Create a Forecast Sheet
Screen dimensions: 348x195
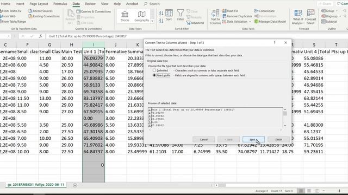[310, 17]
